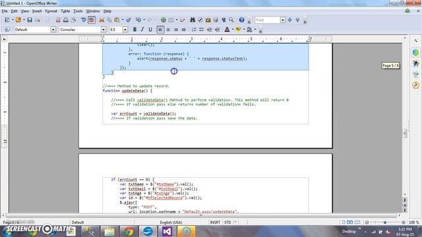The image size is (422, 237).
Task: Click the Hyperlink globe icon
Action: click(163, 20)
